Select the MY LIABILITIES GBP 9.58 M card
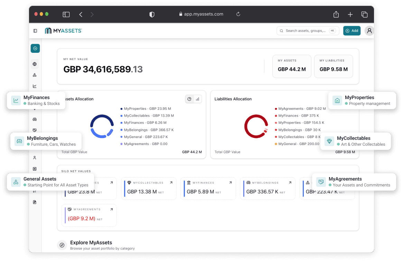This screenshot has height=261, width=403. [334, 66]
